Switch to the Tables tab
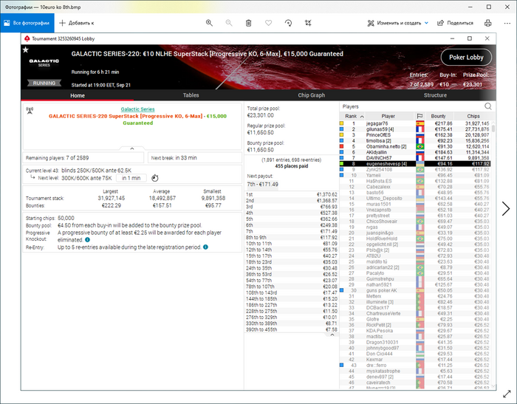Screen dimensions: 517x404 [191, 95]
